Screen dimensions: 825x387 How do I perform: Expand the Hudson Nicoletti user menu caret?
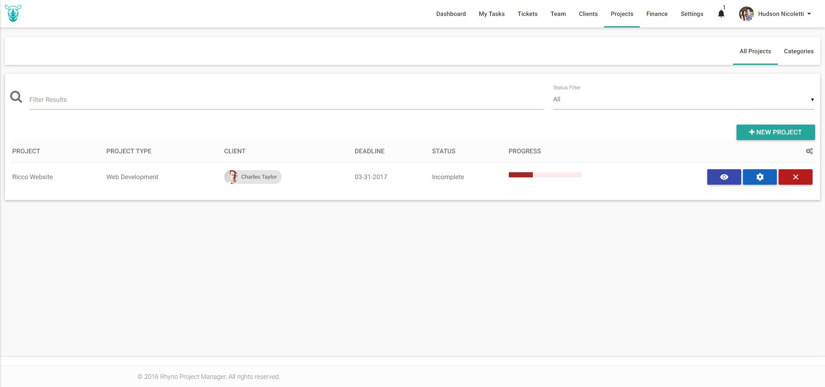point(809,14)
